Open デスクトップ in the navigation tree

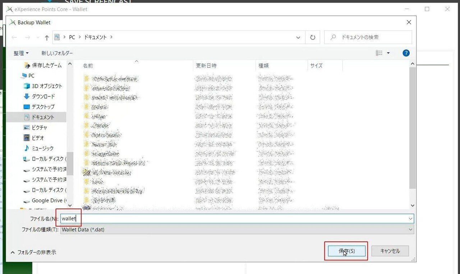click(x=39, y=107)
